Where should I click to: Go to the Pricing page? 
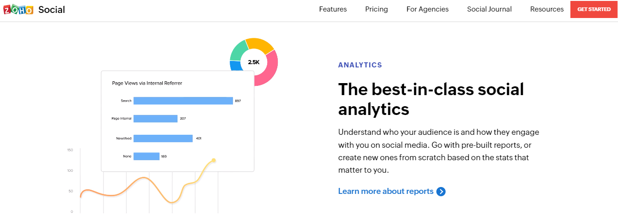[x=376, y=9]
